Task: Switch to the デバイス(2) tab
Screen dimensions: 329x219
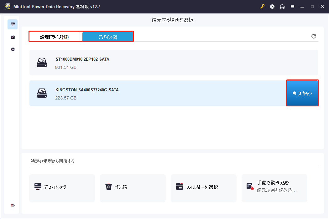Action: pos(108,36)
